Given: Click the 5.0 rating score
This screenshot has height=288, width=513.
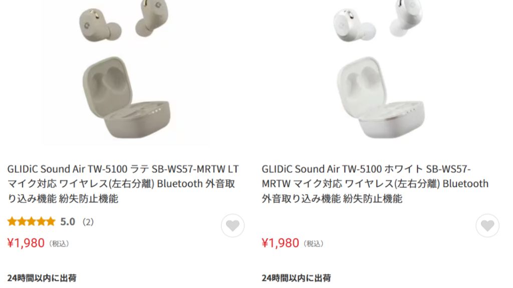Looking at the screenshot, I should click(x=68, y=222).
